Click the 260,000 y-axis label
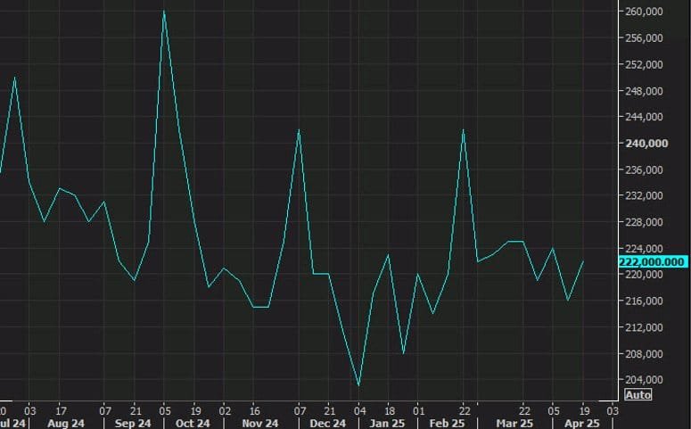Screen dimensions: 691x429 tap(648, 12)
